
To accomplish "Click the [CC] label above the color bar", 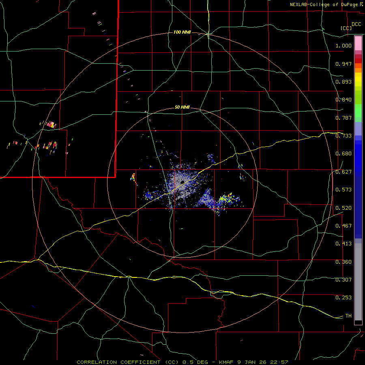I will coord(346,28).
